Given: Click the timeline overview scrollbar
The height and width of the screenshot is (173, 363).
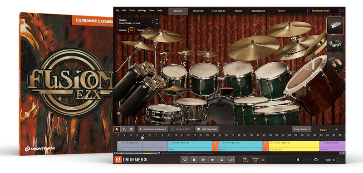Looking at the screenshot, I should click(137, 153).
